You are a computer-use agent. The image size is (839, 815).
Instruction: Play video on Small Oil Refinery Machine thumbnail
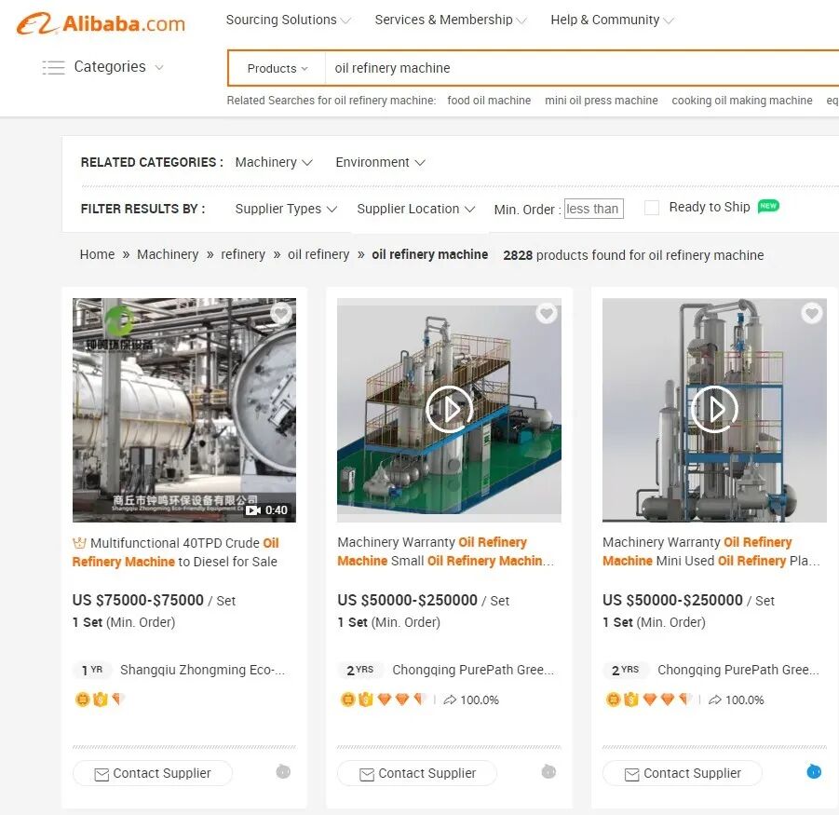tap(450, 410)
